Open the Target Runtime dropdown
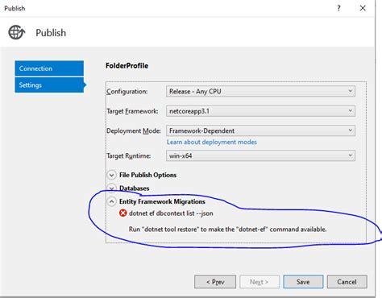Screen dimensions: 382x298 [x=260, y=155]
